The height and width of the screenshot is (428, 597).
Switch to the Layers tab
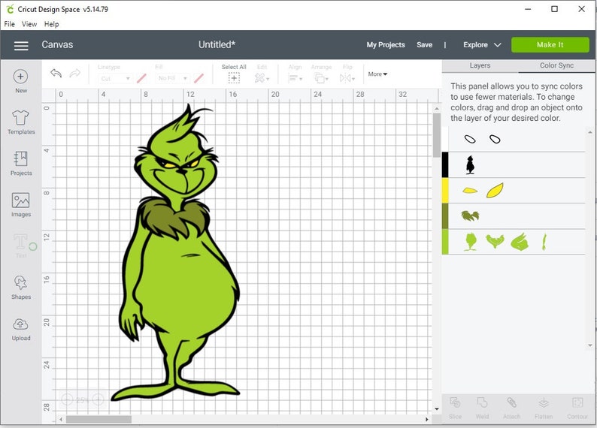(480, 66)
